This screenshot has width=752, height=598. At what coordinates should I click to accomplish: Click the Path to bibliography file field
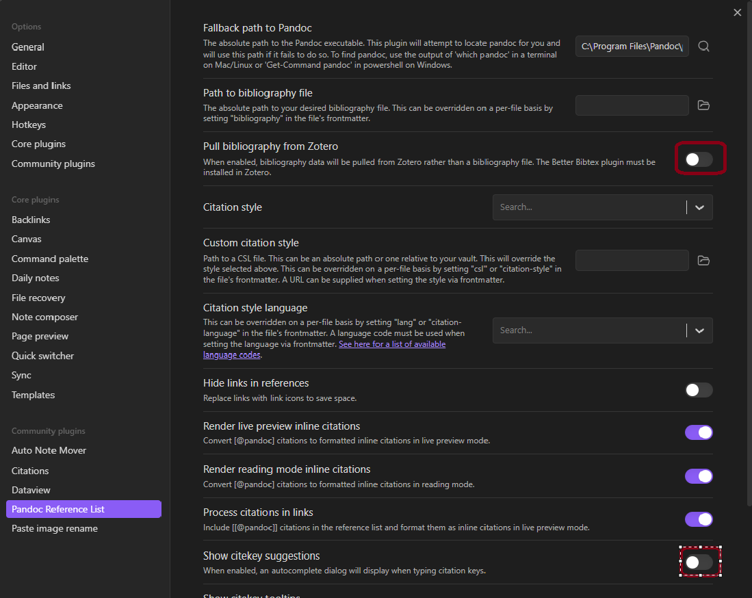[x=632, y=105]
